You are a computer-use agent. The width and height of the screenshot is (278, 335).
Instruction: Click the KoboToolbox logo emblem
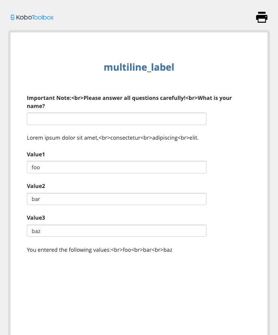coord(13,17)
